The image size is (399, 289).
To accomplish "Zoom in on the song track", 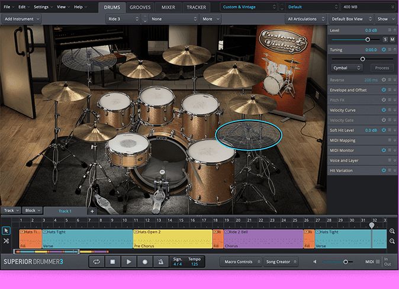I will (392, 231).
